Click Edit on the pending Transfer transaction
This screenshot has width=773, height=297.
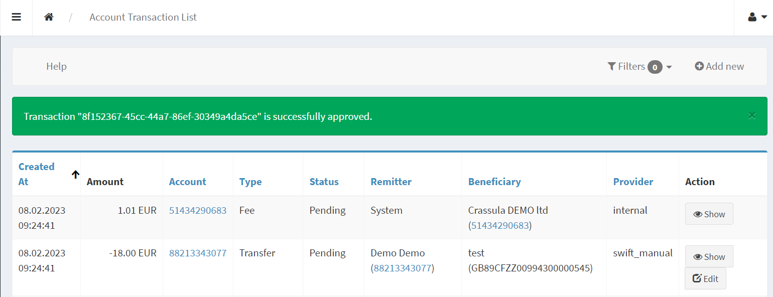click(x=705, y=278)
